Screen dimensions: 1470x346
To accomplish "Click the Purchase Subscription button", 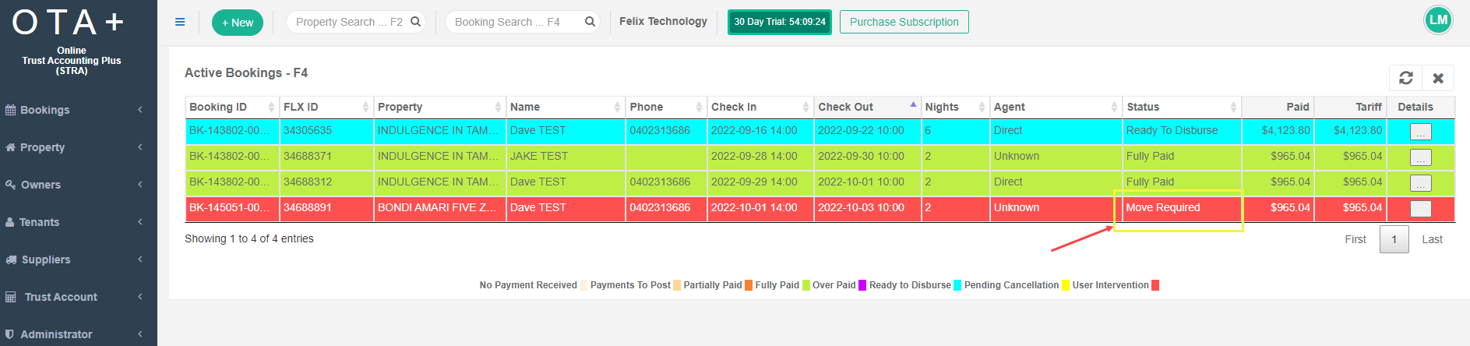I will click(x=904, y=22).
